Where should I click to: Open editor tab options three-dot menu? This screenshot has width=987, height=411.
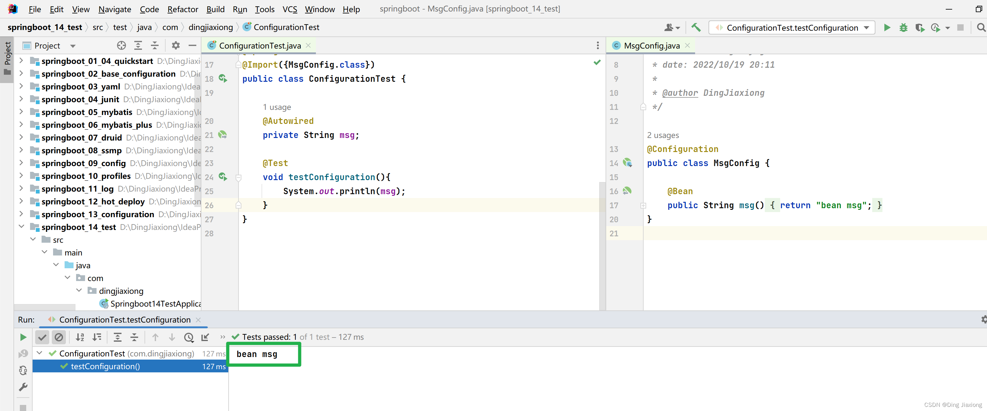(597, 46)
